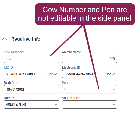This screenshot has width=139, height=116.
Task: Click the Pen value 6
Action: coord(65,89)
